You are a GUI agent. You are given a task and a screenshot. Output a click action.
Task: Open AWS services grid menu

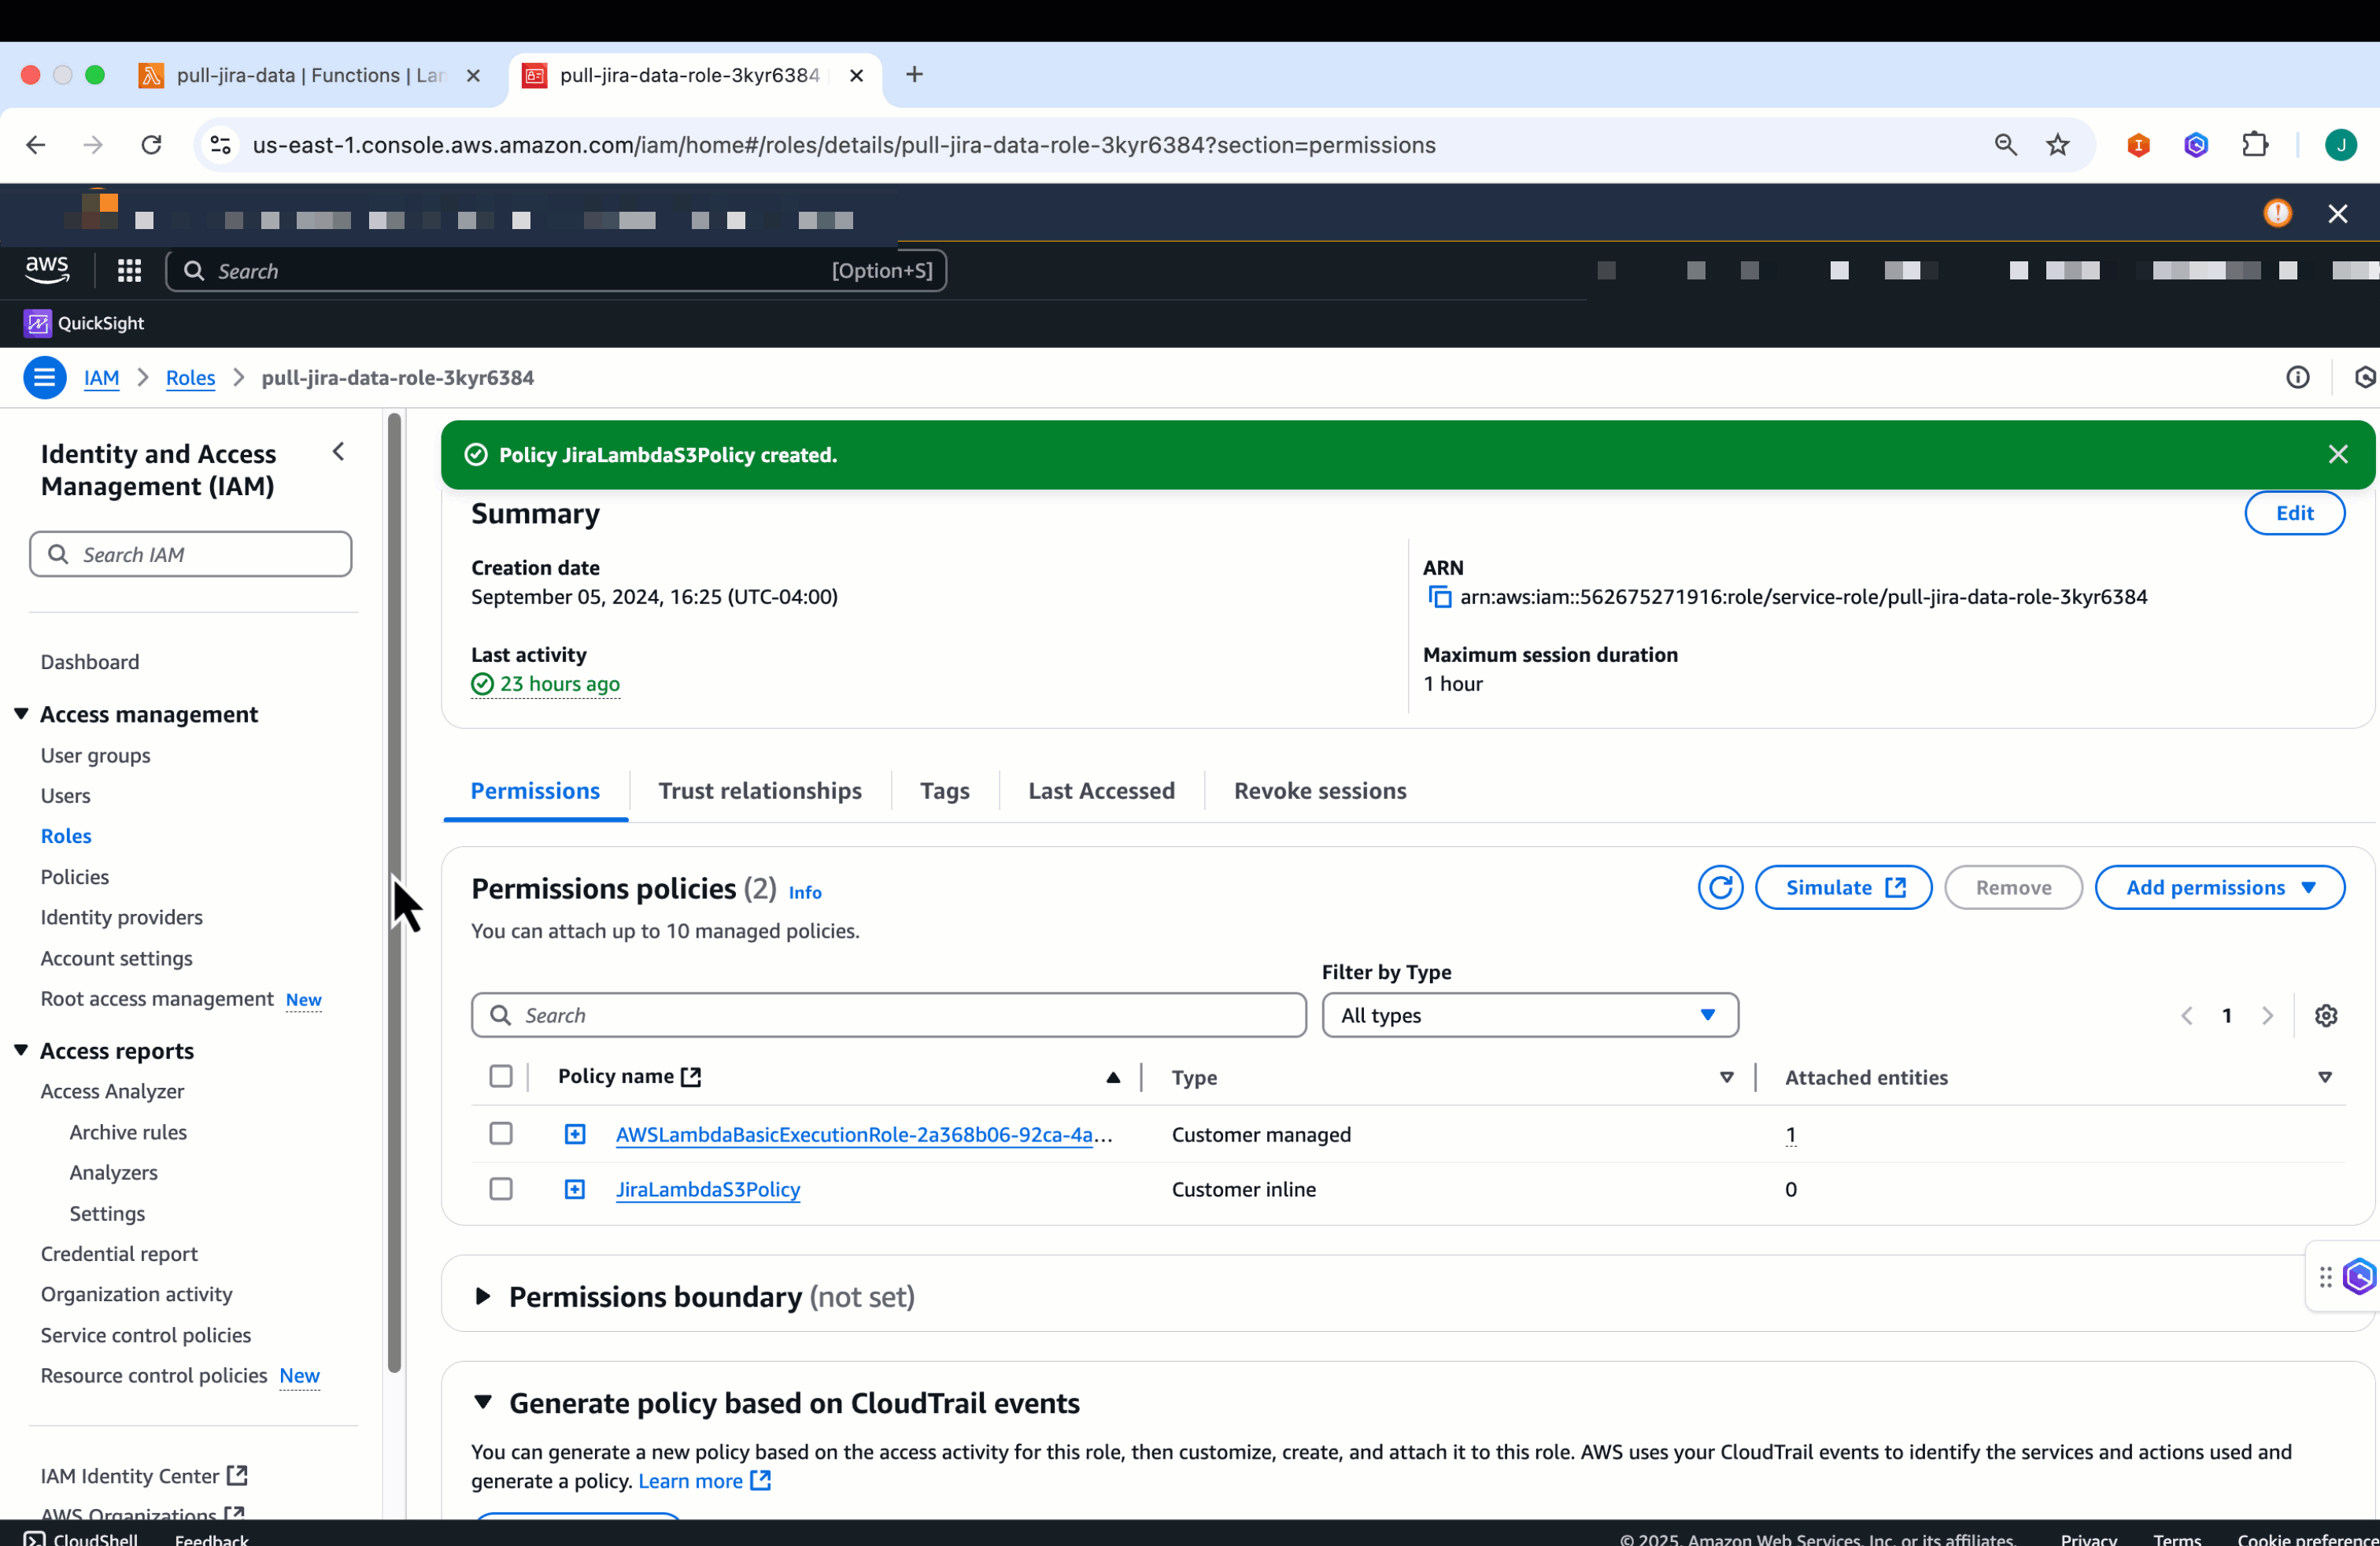click(129, 270)
